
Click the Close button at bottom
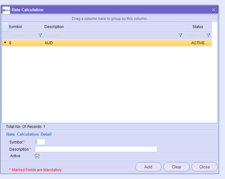pos(204,167)
